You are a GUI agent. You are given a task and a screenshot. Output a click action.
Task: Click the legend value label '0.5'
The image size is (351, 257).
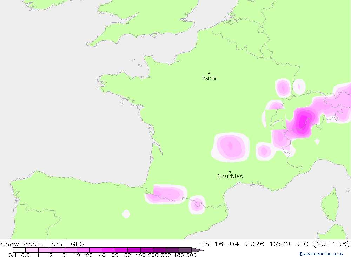point(26,255)
